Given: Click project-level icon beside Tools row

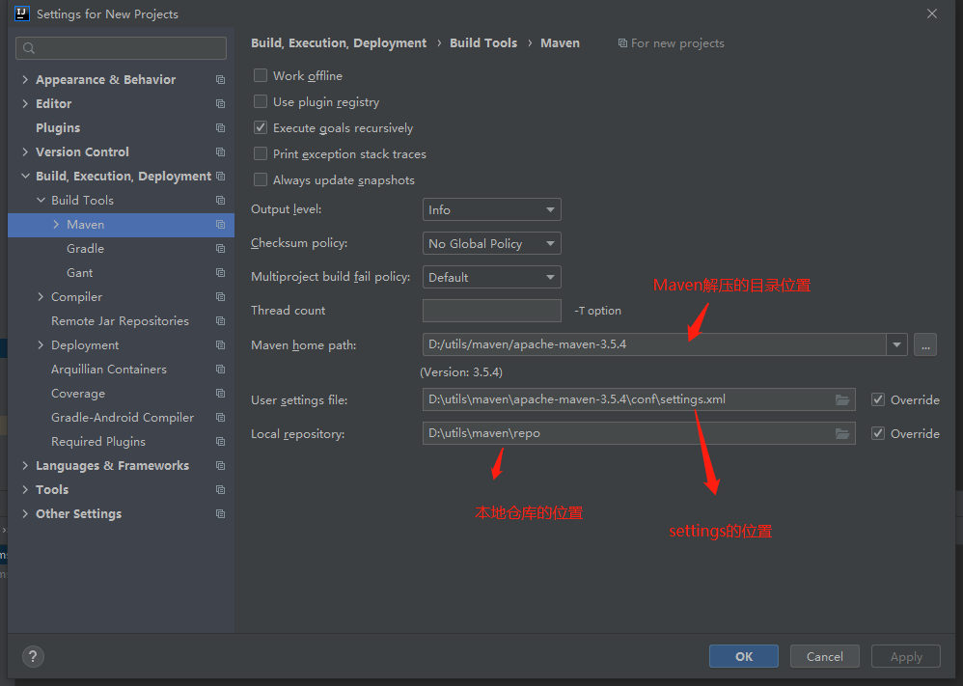Looking at the screenshot, I should pyautogui.click(x=220, y=489).
